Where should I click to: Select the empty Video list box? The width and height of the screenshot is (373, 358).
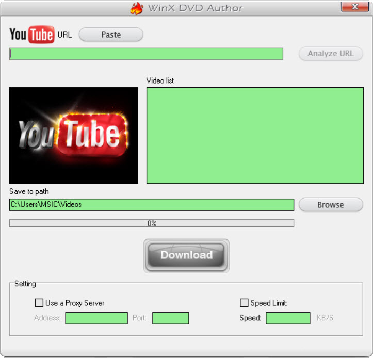click(255, 135)
